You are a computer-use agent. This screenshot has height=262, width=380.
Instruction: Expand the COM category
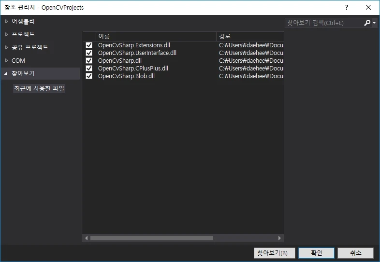coord(6,60)
